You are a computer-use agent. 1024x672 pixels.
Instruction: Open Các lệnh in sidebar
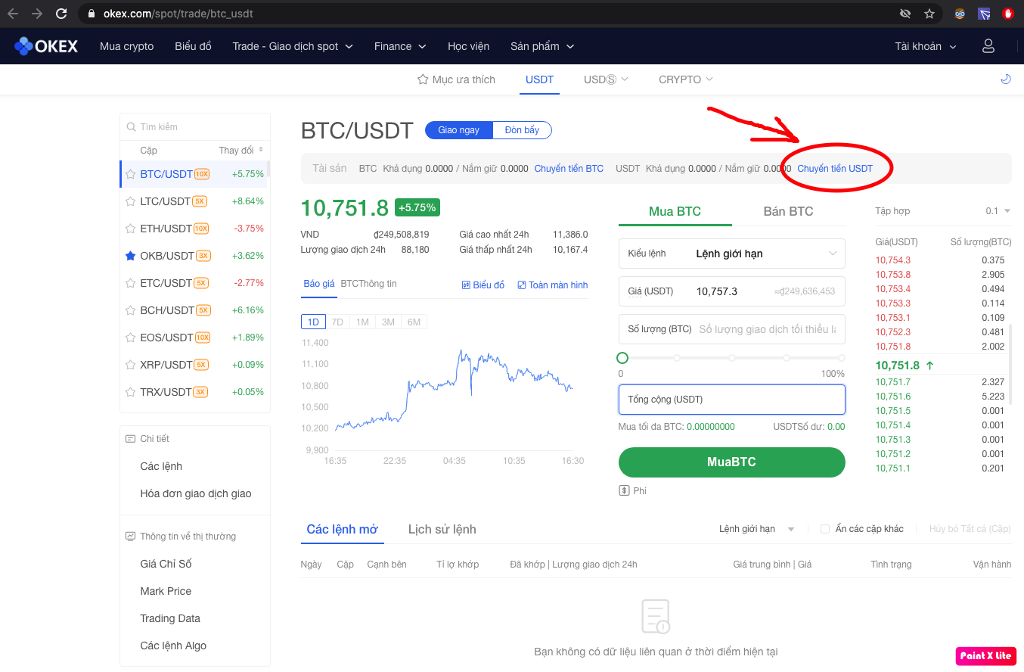[161, 466]
